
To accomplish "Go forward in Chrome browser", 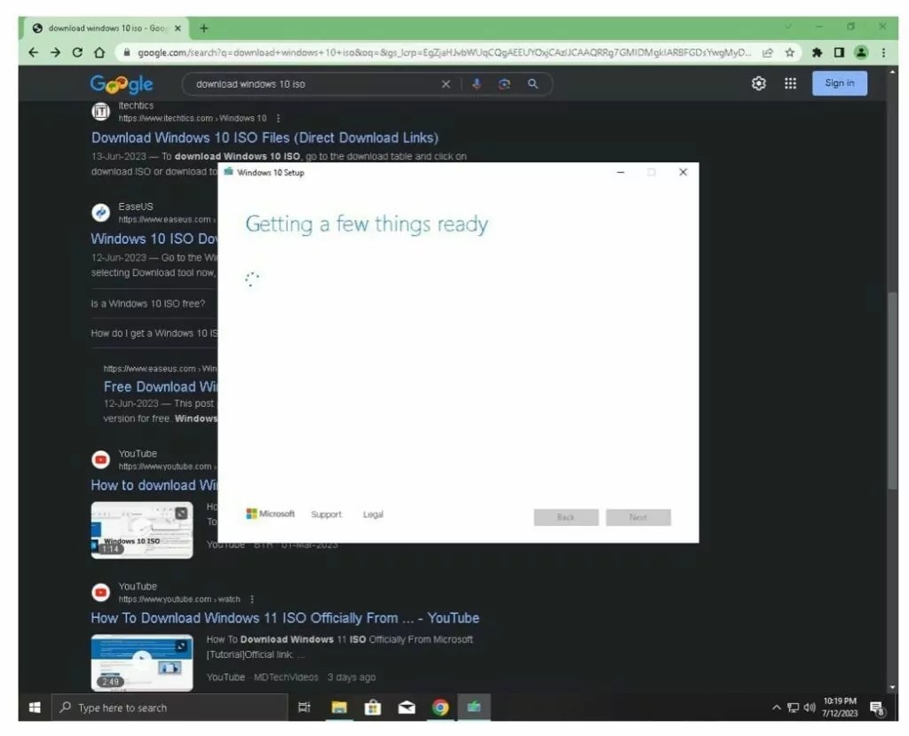I will [x=56, y=52].
